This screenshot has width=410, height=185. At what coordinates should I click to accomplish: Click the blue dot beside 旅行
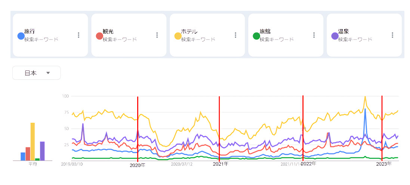click(x=21, y=36)
